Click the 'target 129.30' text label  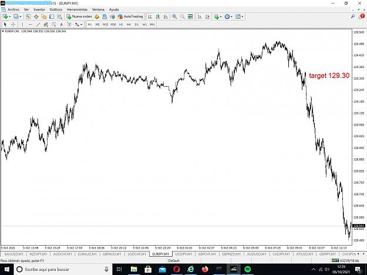(329, 76)
